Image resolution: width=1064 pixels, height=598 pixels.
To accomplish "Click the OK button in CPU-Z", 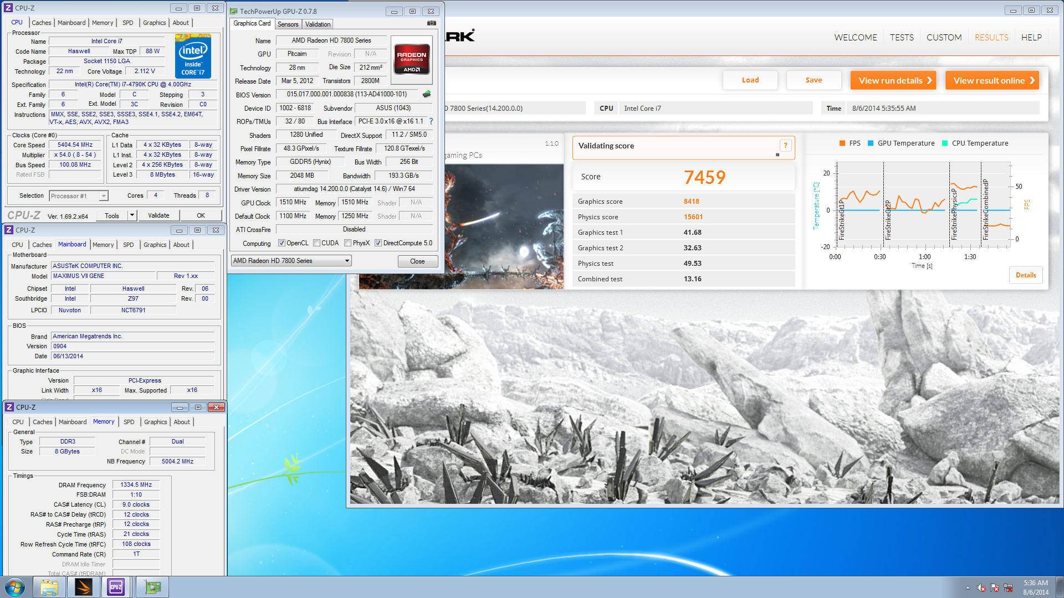I will click(x=201, y=215).
